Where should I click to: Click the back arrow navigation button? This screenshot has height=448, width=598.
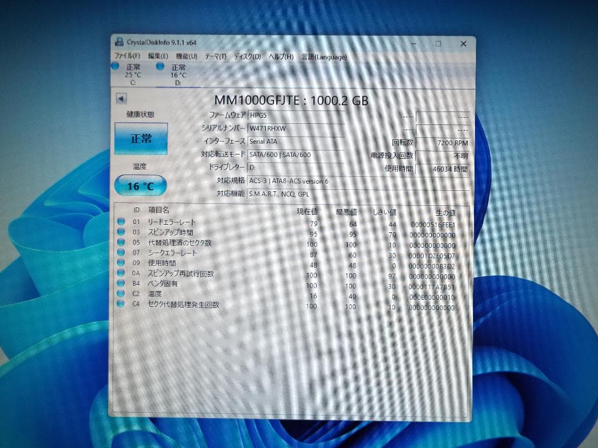pyautogui.click(x=120, y=99)
